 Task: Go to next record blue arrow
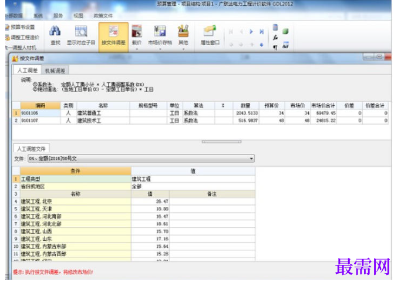click(x=251, y=32)
